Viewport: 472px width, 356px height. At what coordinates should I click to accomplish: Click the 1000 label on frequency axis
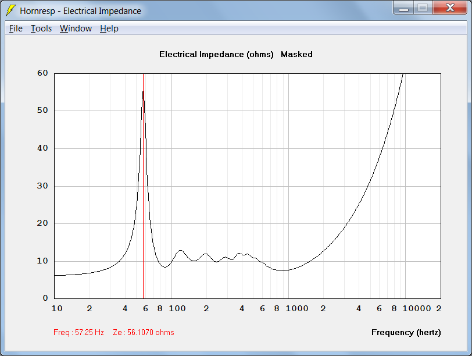[297, 308]
